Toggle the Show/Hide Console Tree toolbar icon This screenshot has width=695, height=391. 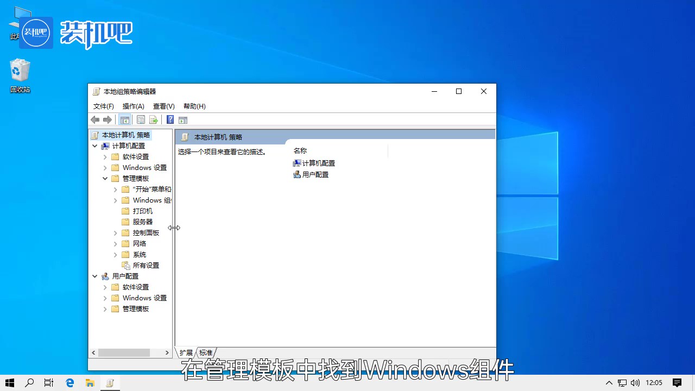(124, 119)
